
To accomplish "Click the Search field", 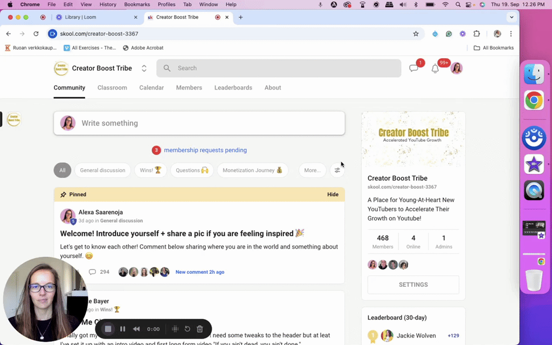I will [x=279, y=68].
